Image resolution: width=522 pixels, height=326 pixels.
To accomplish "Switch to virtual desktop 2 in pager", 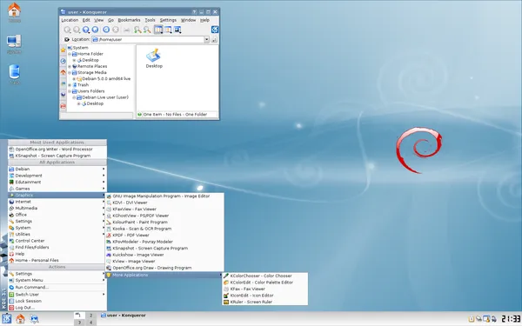I will coord(90,316).
